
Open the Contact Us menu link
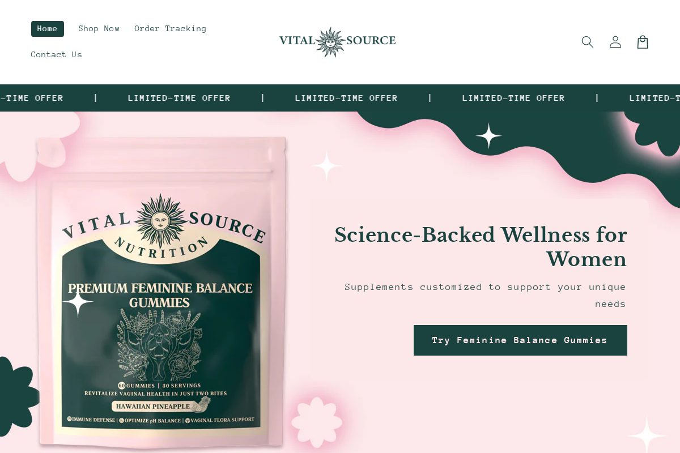pos(57,55)
